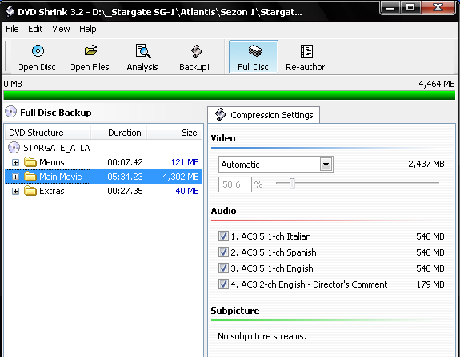
Task: Click the Full Disc Backup disc icon
Action: coord(11,112)
